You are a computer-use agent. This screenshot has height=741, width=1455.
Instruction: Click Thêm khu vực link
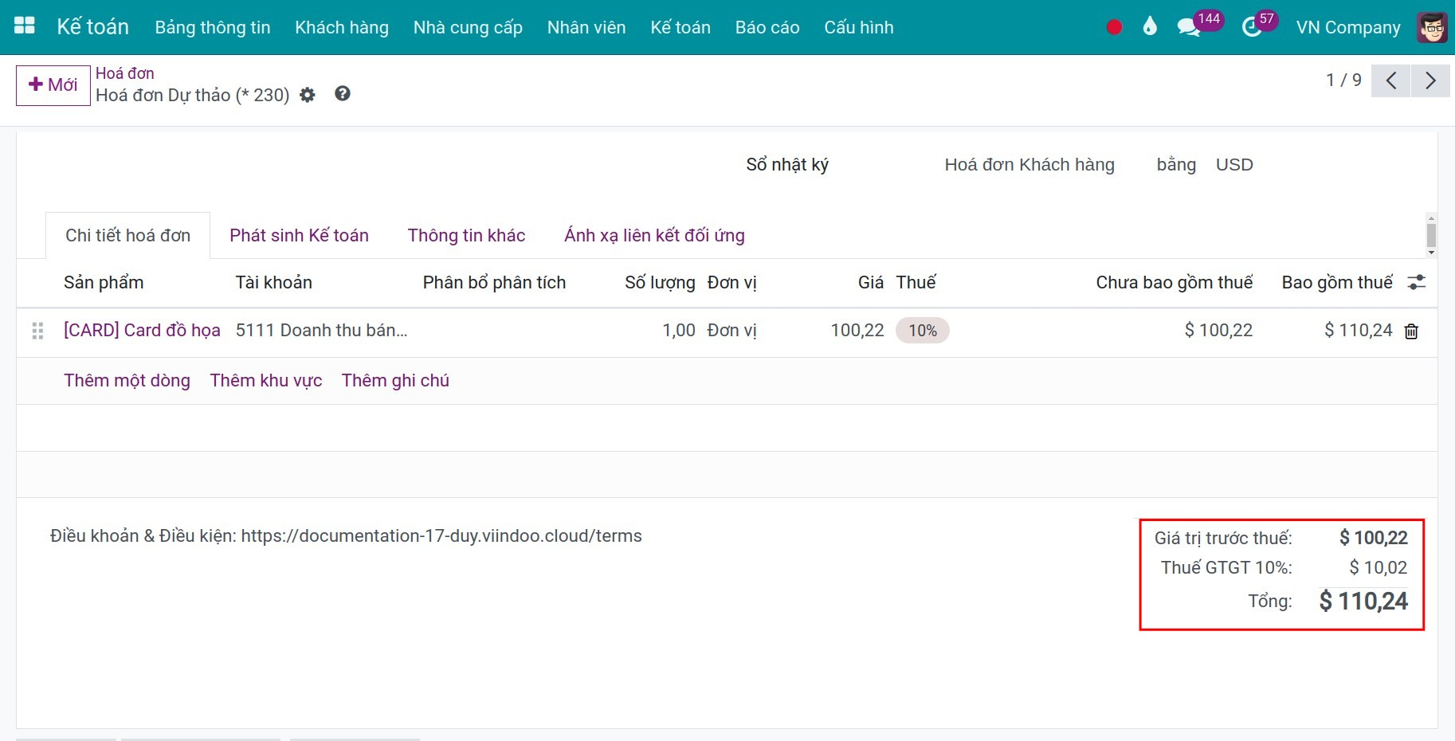(266, 381)
